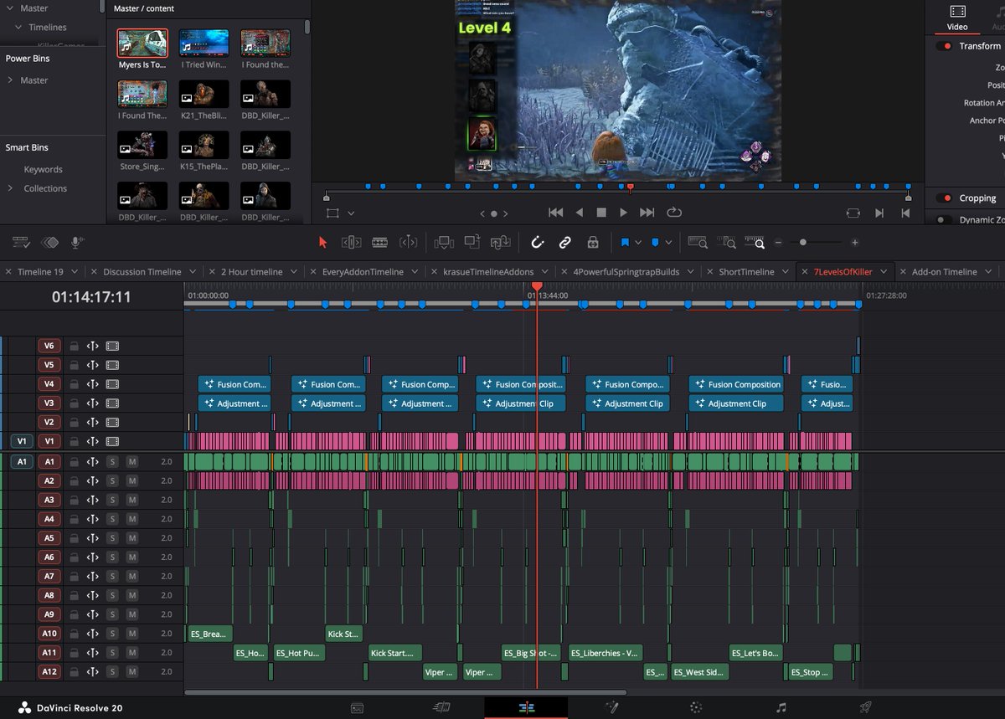
Task: Switch to the 2 Hour timeline tab
Action: pyautogui.click(x=252, y=272)
